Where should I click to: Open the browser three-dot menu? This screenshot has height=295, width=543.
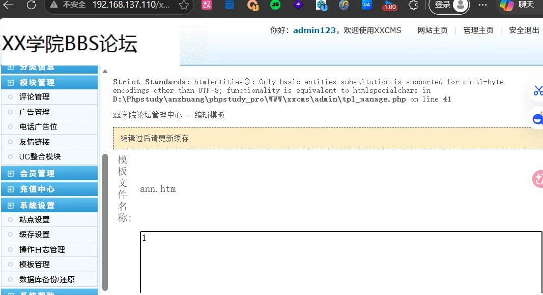point(482,5)
